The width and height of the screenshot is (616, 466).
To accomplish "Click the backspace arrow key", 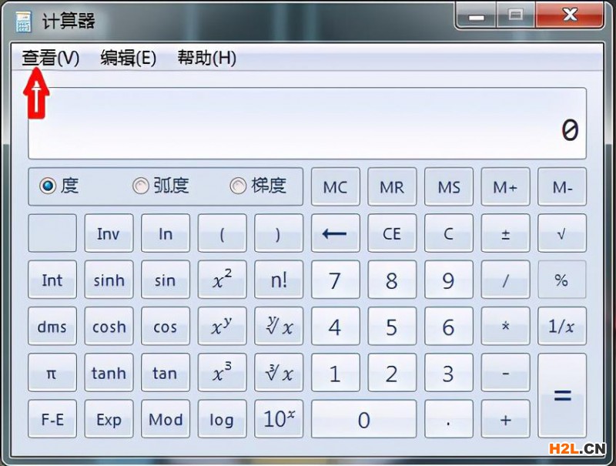I will pyautogui.click(x=335, y=233).
